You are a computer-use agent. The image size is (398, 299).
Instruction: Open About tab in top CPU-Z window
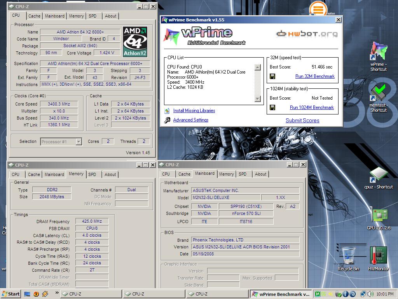(x=111, y=16)
